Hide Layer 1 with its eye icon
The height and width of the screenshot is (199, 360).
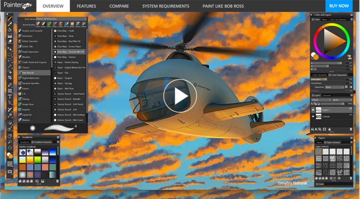pyautogui.click(x=313, y=110)
